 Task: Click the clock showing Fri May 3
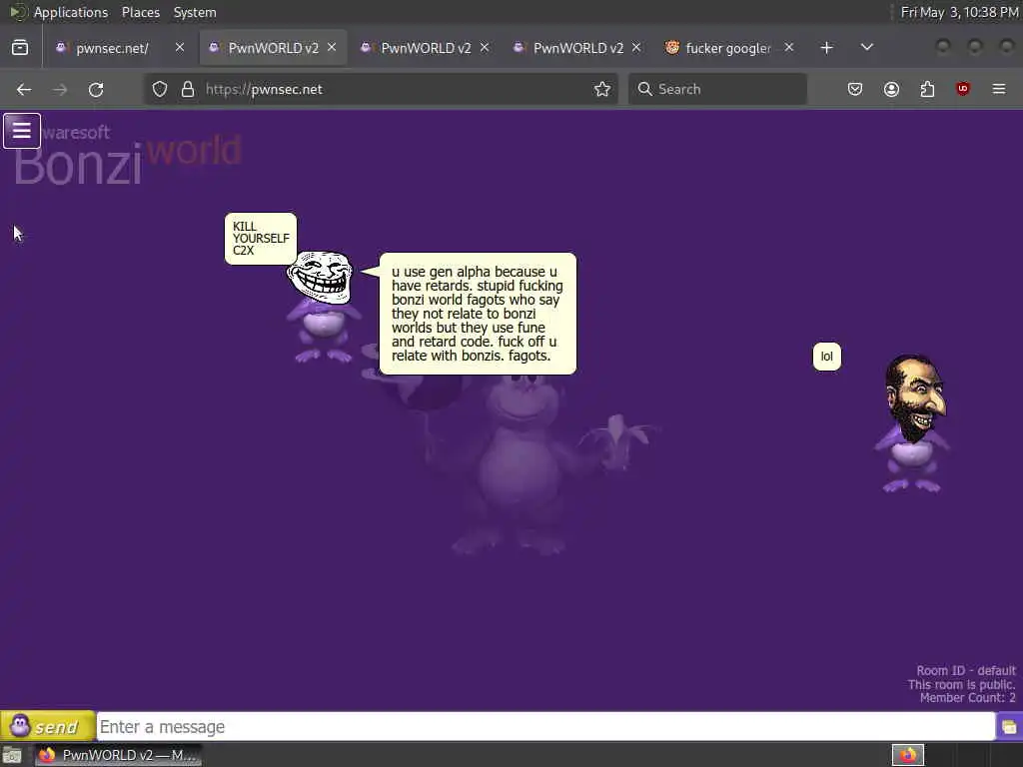(x=958, y=12)
